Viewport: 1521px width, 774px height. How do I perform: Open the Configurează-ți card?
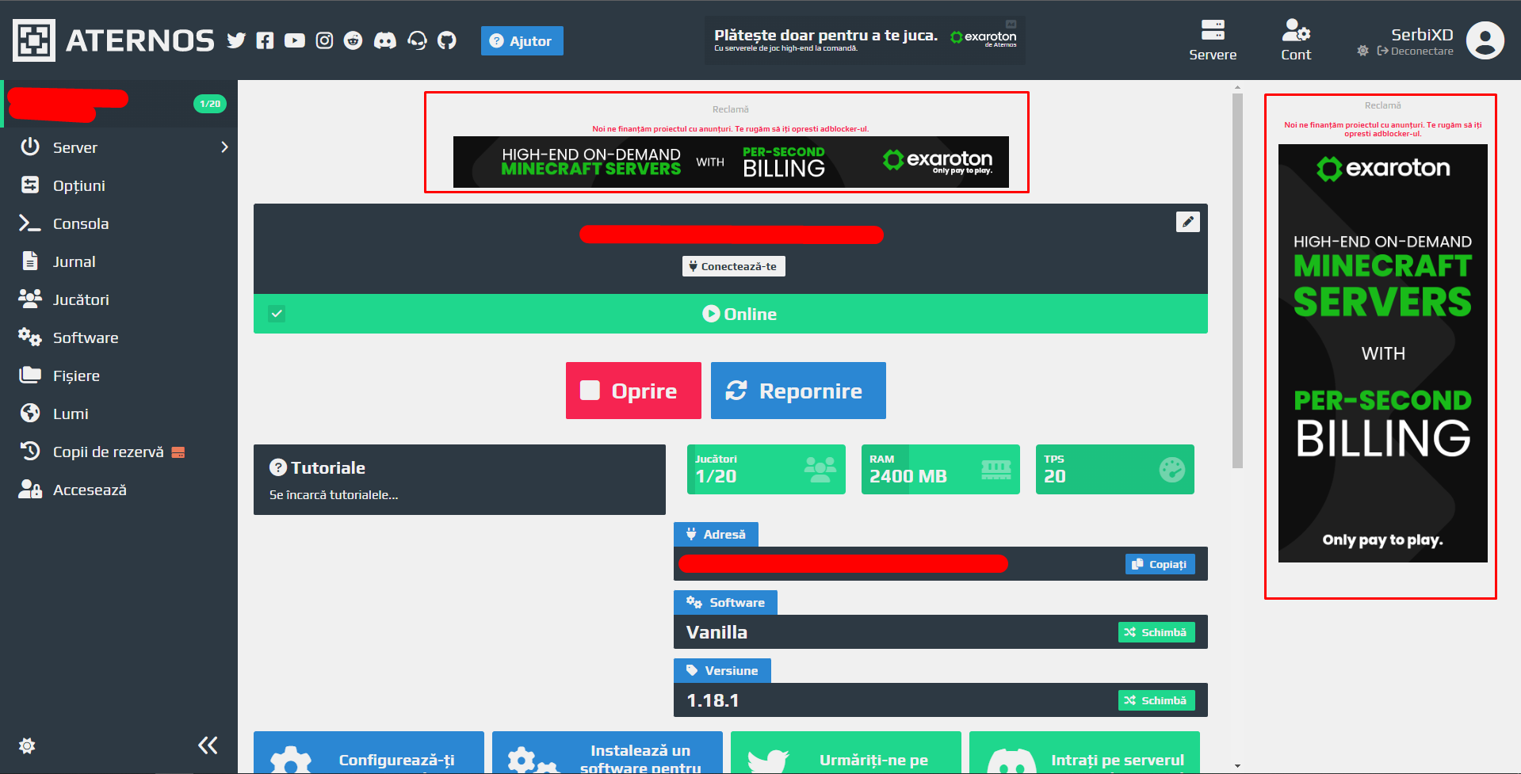(369, 753)
